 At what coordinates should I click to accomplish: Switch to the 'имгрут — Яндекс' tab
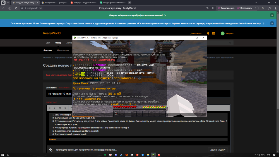[83, 3]
